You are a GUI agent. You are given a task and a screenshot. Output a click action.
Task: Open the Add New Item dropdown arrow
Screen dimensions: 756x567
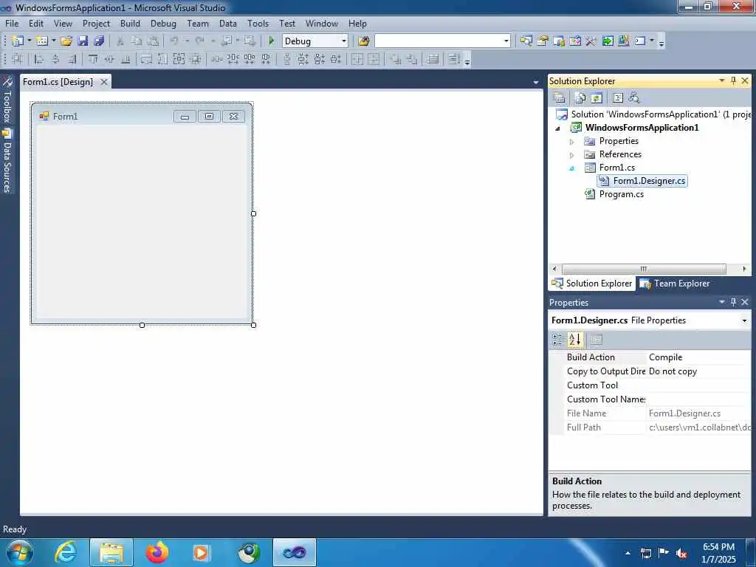click(x=53, y=41)
